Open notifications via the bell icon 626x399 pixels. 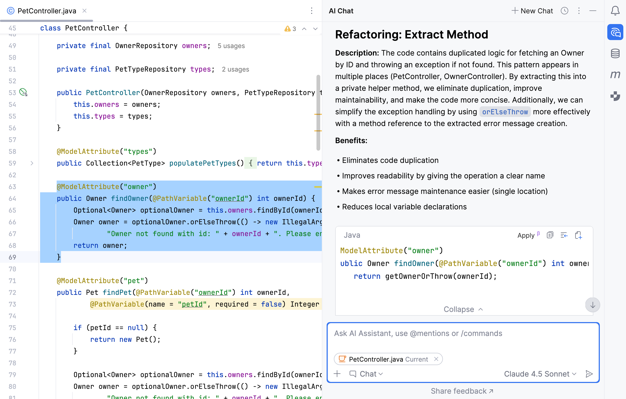tap(615, 11)
